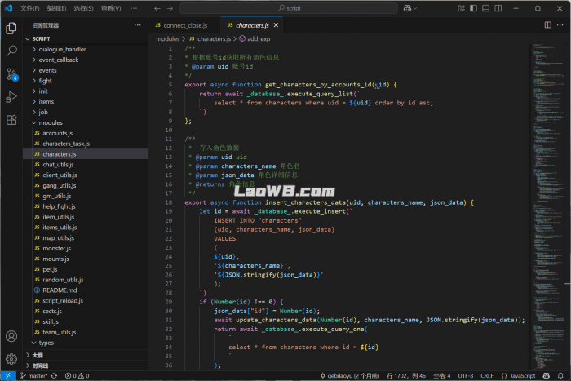Click the add_exp breadcrumb symbol

click(255, 38)
